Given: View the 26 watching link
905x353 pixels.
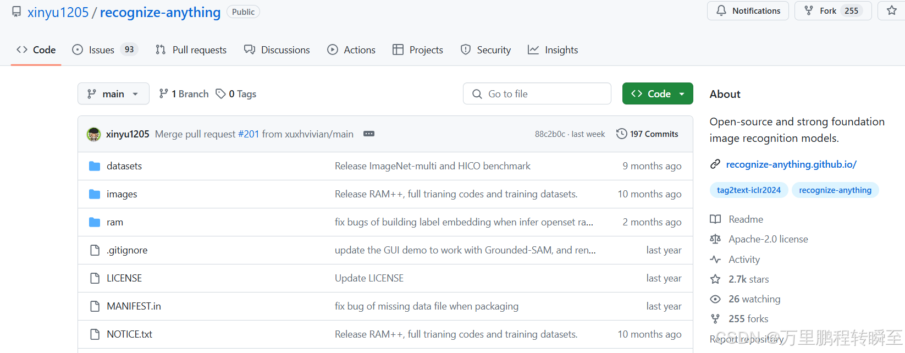Looking at the screenshot, I should pos(745,299).
